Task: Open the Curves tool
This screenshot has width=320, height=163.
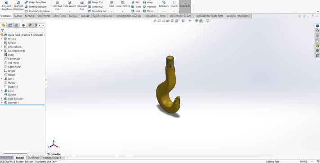Action: point(174,4)
